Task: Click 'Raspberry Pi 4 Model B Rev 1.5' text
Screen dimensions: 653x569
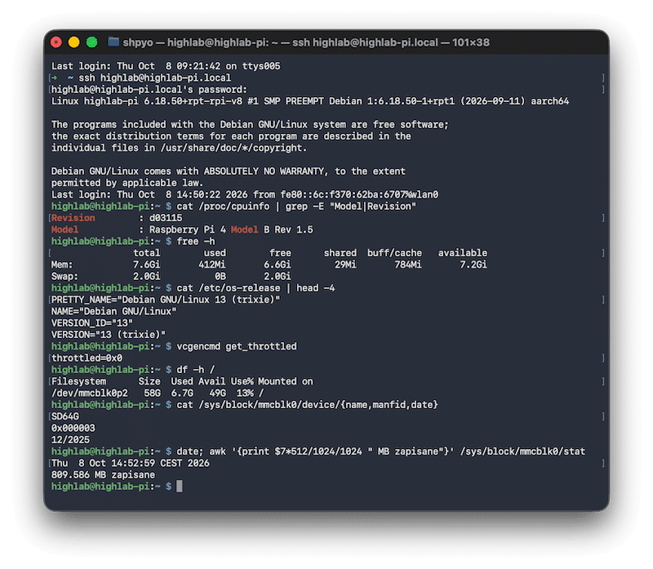Action: (x=231, y=229)
